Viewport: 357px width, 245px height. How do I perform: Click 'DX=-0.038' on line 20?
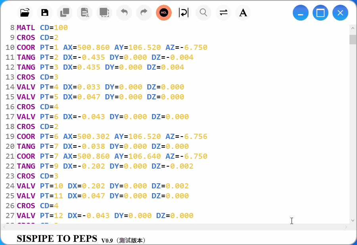coord(84,146)
